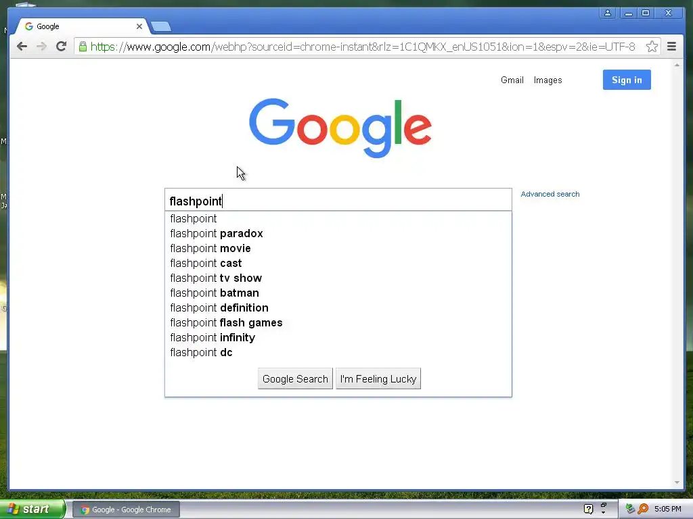Image resolution: width=693 pixels, height=519 pixels.
Task: Choose 'flashpoint flash games' suggestion
Action: point(338,322)
